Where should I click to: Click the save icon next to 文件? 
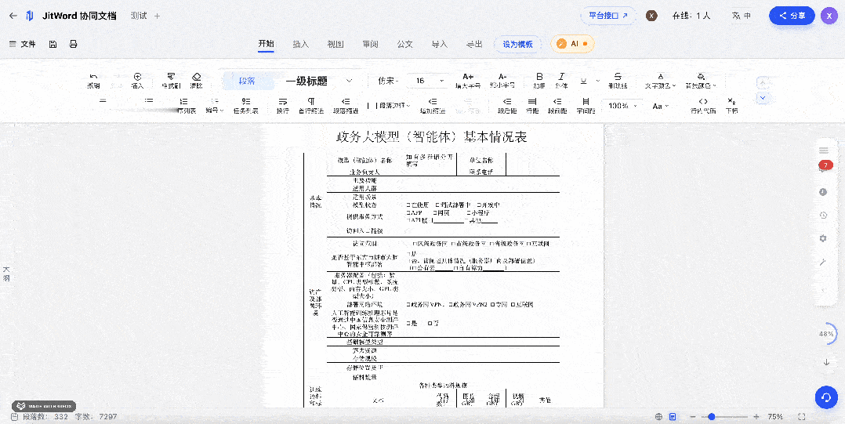[x=53, y=44]
